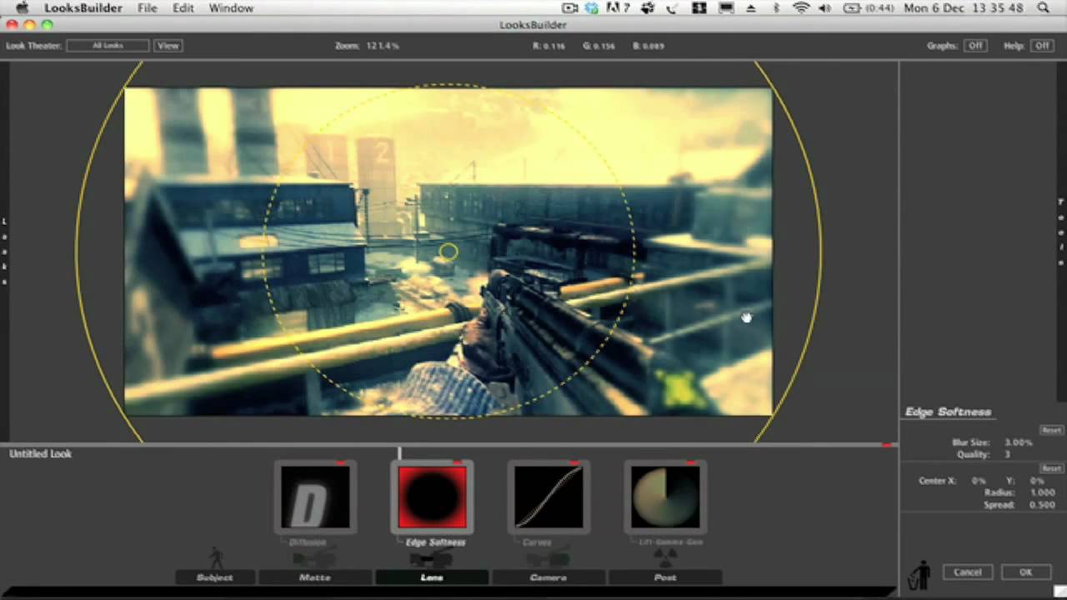Click the Wi-Fi status icon
1067x600 pixels.
point(801,8)
